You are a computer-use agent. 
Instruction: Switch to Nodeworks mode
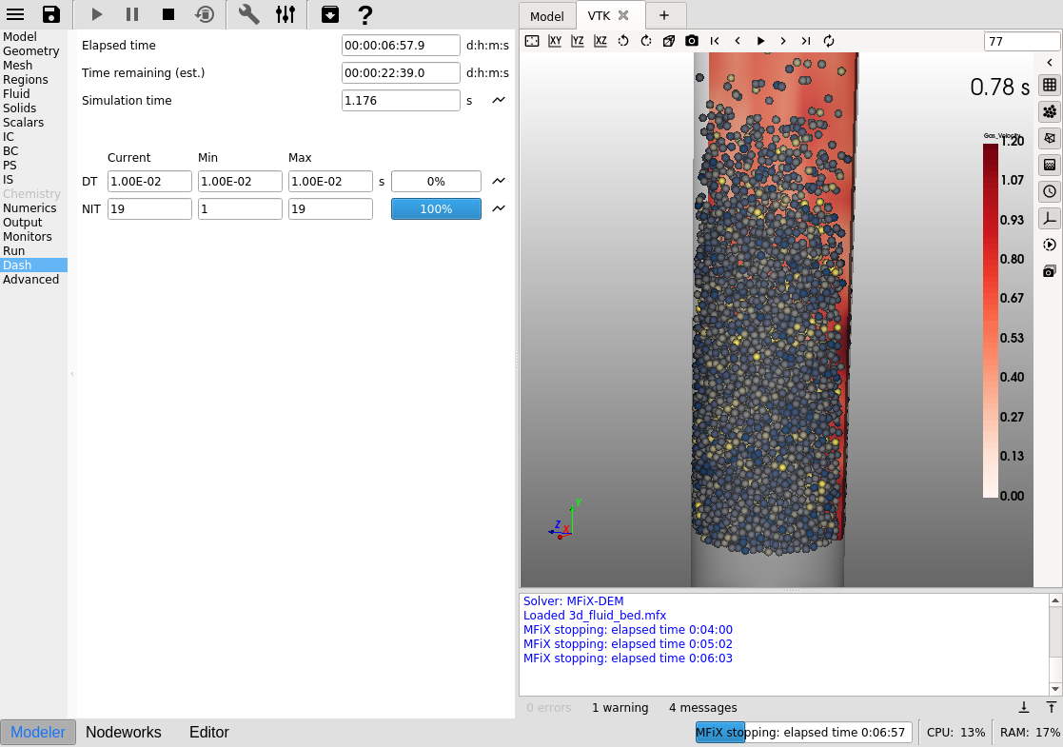pos(124,732)
